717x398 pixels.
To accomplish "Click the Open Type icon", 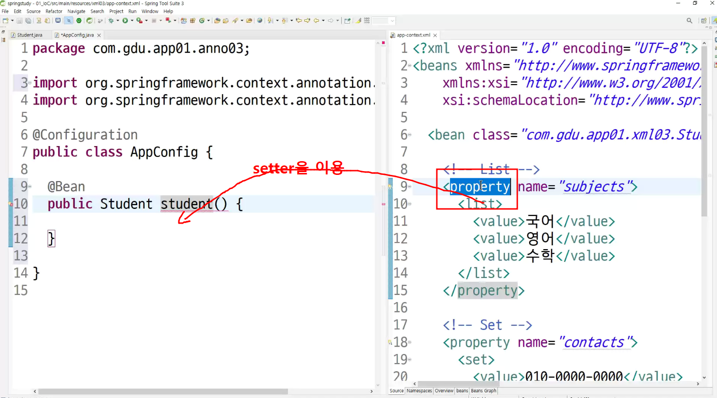I will (217, 20).
